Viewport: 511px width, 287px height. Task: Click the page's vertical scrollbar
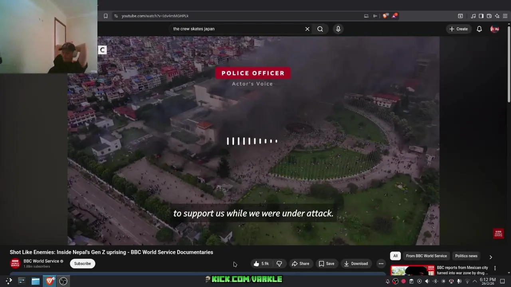point(509,64)
